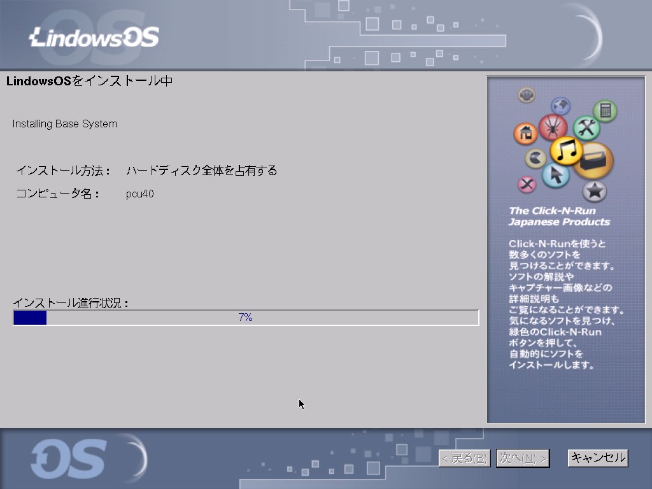Screen dimensions: 652x489
Task: Click the blue globe icon
Action: 561,106
